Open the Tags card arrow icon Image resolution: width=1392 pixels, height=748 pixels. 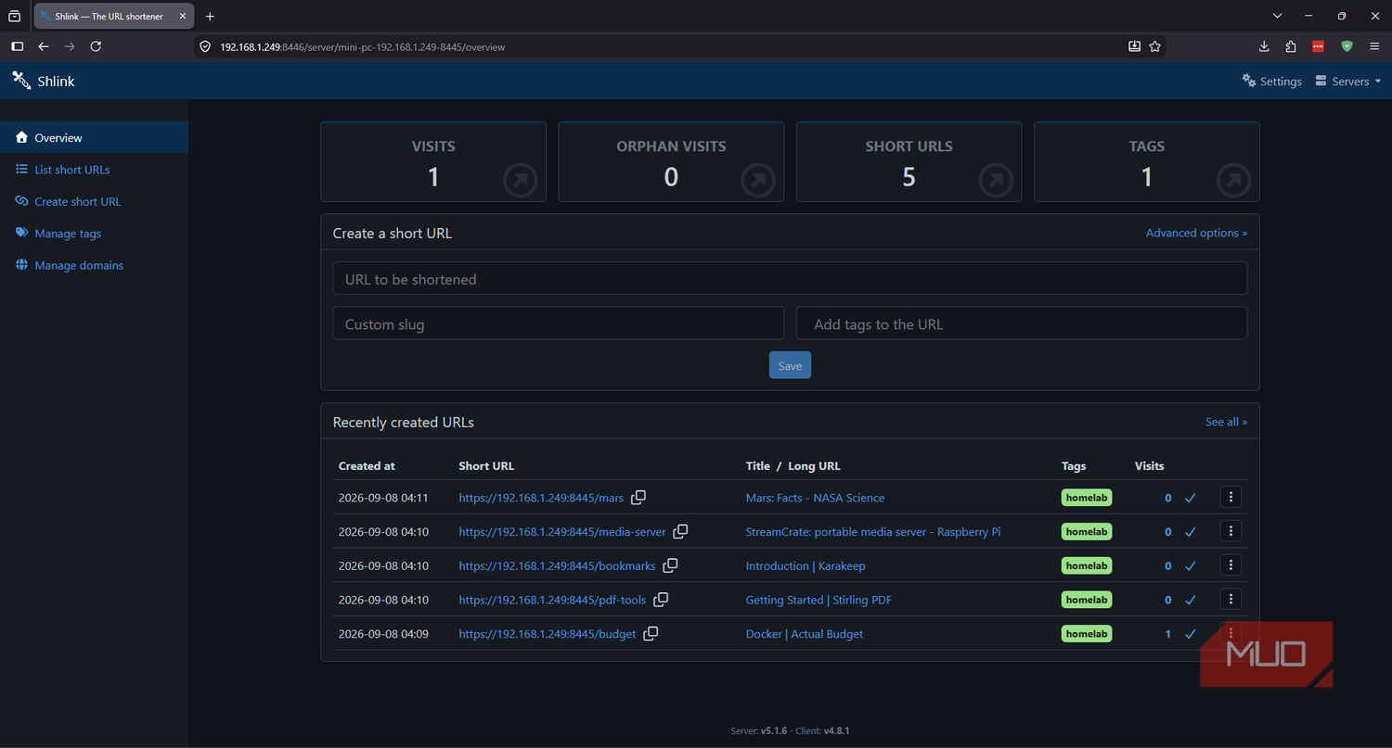click(1233, 180)
